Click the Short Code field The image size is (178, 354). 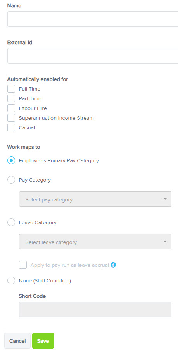(95, 309)
